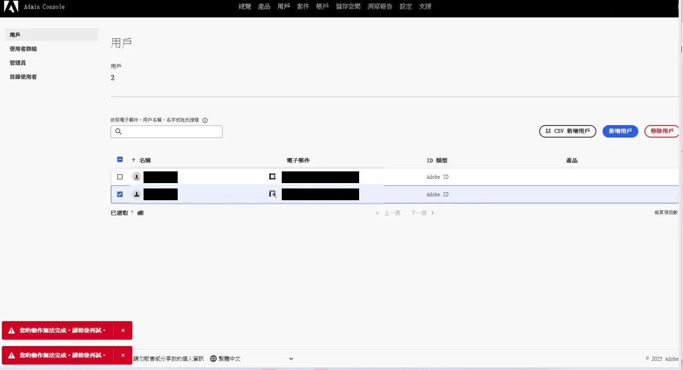Toggle the select-all checkbox in table header

click(x=120, y=160)
